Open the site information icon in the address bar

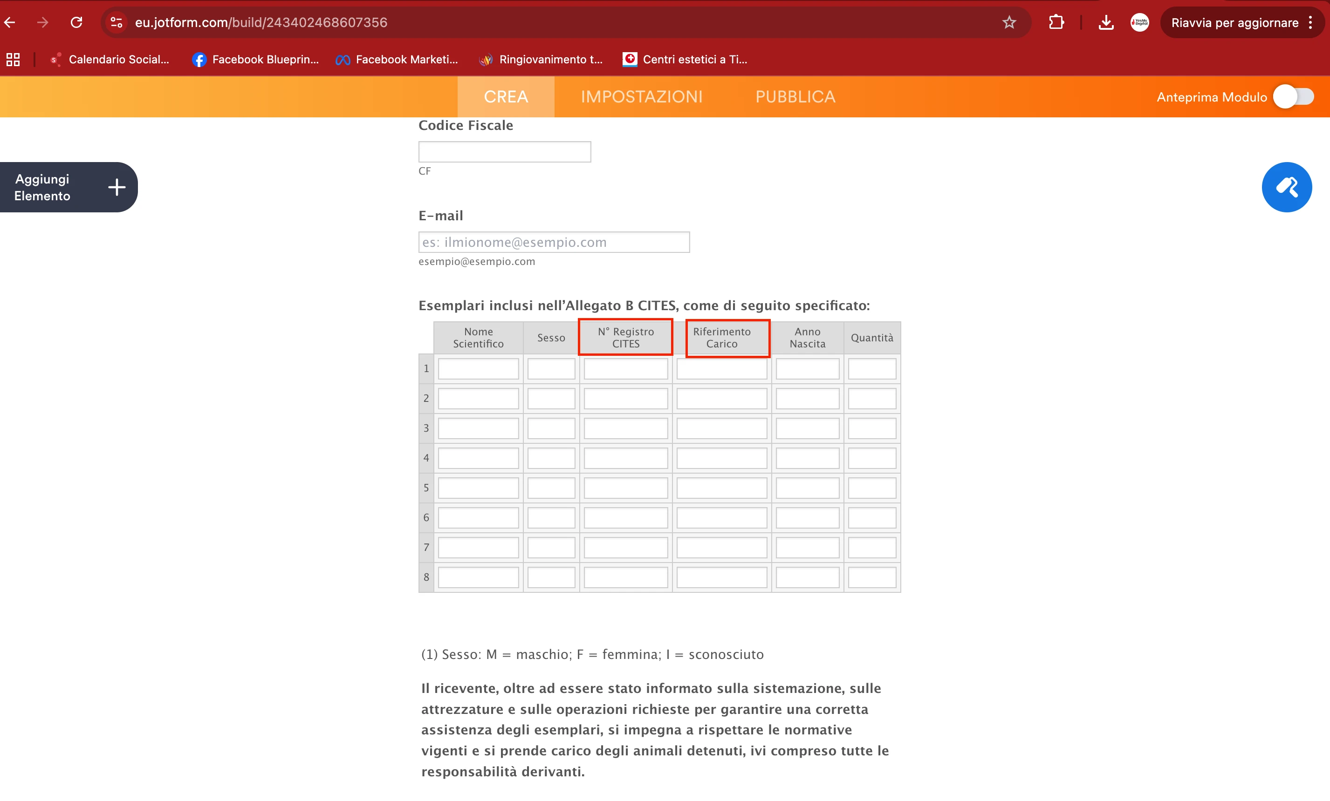tap(116, 22)
